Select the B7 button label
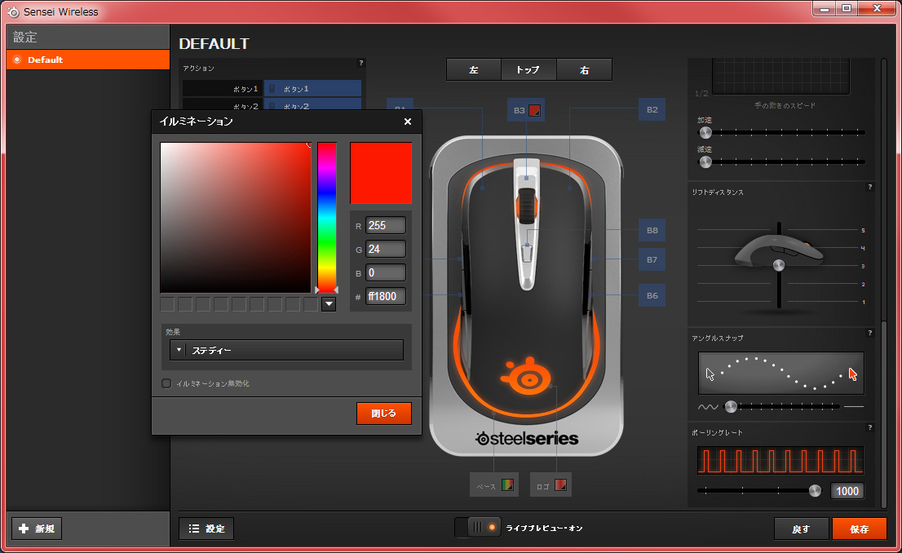 652,259
